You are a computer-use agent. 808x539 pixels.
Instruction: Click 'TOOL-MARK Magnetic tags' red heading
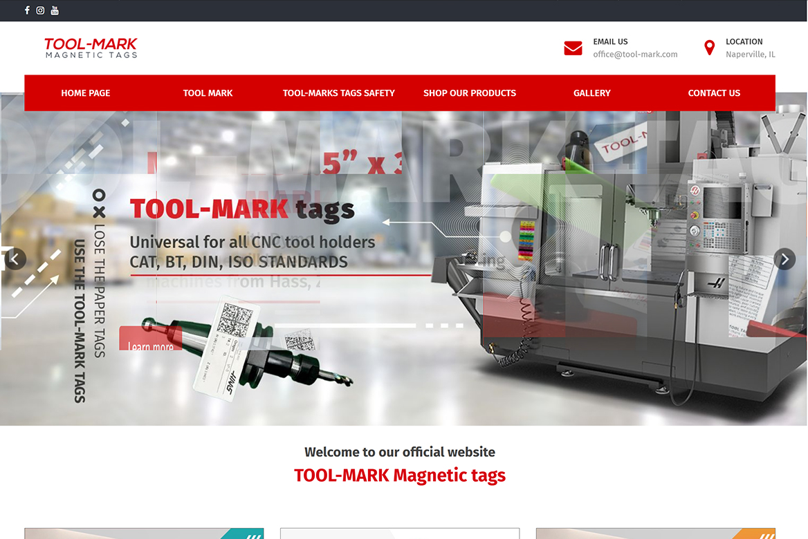[399, 475]
